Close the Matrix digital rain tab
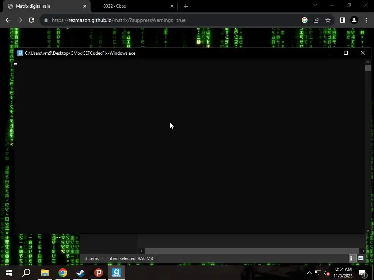 (85, 6)
